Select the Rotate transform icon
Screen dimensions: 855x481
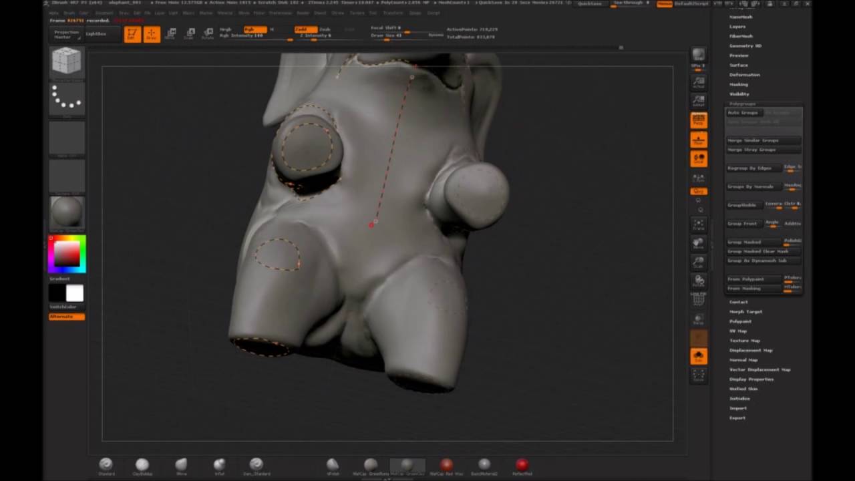(208, 33)
